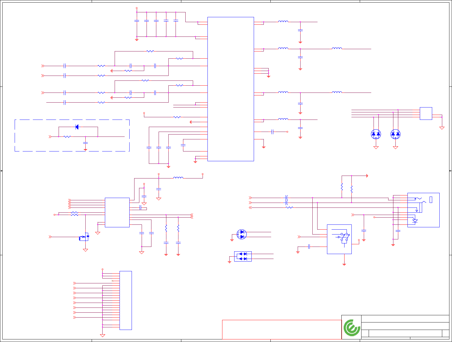Select the diode symbol inside the dashed box
This screenshot has height=342, width=452.
(x=77, y=127)
